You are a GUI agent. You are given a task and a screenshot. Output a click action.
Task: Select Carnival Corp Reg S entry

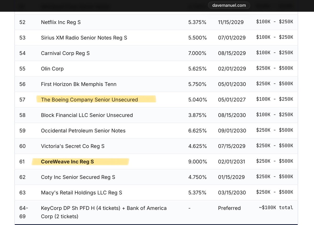(65, 53)
